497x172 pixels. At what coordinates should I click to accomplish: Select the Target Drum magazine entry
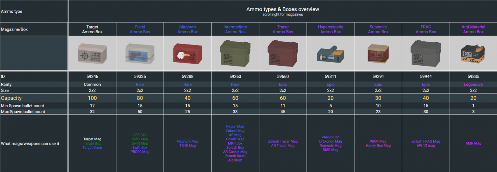92,148
